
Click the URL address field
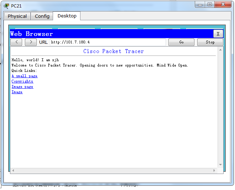coord(108,42)
